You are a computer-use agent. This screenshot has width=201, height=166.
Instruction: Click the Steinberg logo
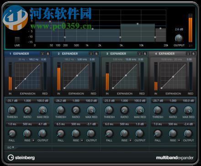[x=21, y=158]
